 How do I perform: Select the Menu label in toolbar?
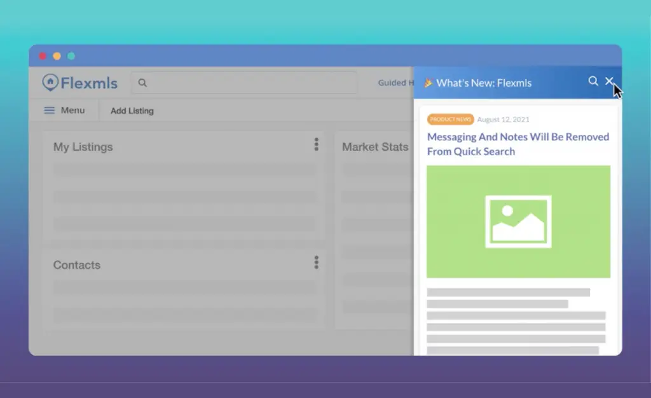point(72,111)
